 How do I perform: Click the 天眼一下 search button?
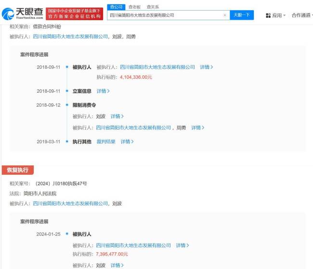coord(242,15)
